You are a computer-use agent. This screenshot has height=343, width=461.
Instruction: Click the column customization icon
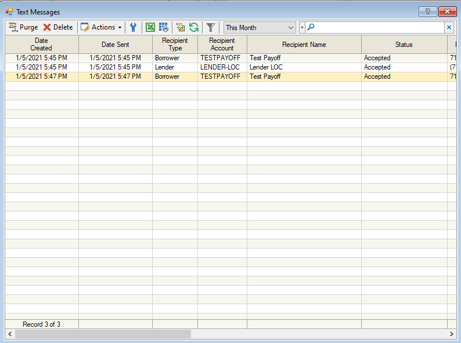tap(180, 27)
